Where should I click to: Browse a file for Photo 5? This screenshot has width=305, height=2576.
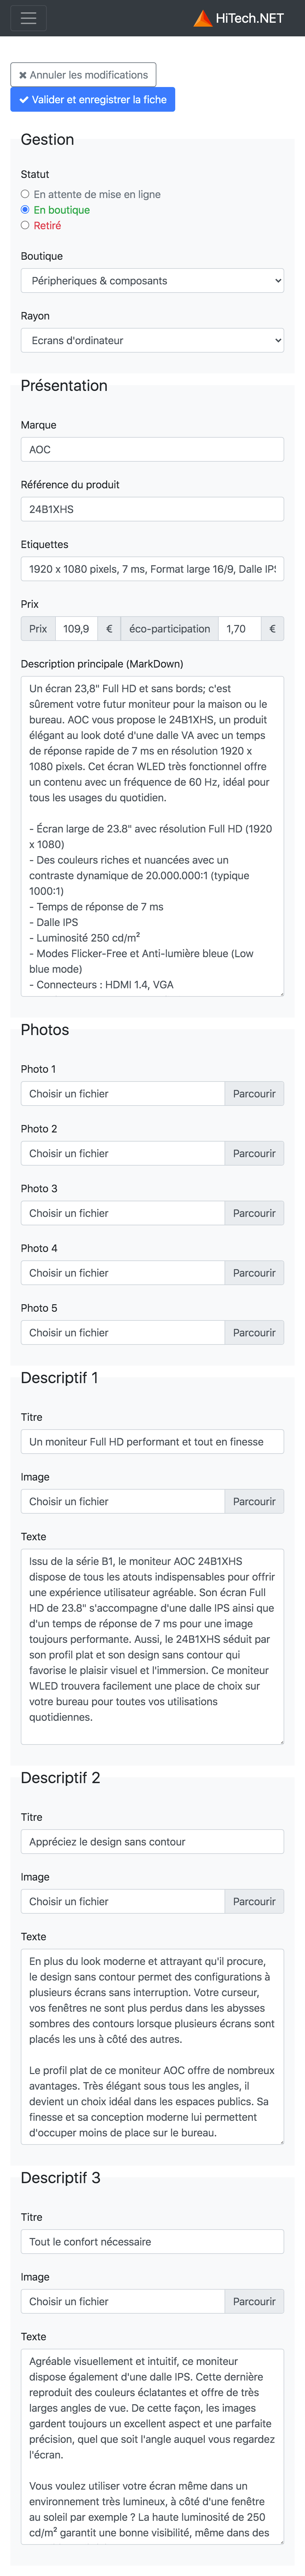pyautogui.click(x=254, y=1333)
